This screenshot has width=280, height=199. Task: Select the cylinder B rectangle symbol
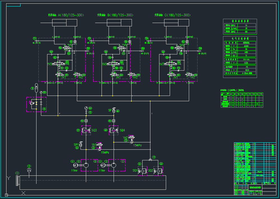click(119, 23)
